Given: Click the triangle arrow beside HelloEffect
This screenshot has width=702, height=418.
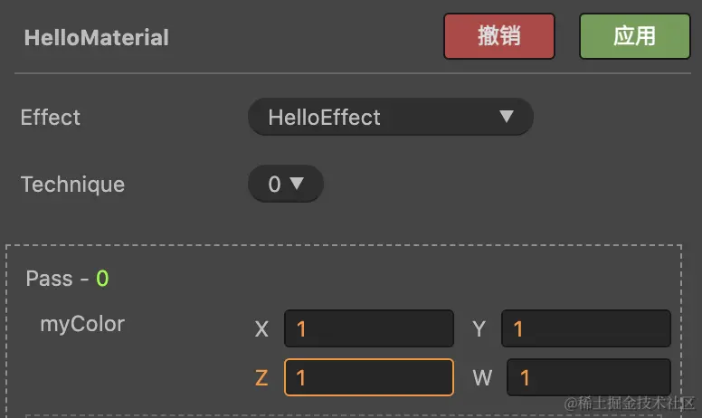Looking at the screenshot, I should (x=507, y=117).
